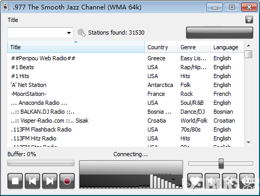This screenshot has width=260, height=196.
Task: Click the Croatian language cell
Action: click(224, 121)
